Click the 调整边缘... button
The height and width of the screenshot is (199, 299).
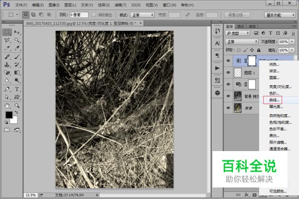tap(237, 15)
